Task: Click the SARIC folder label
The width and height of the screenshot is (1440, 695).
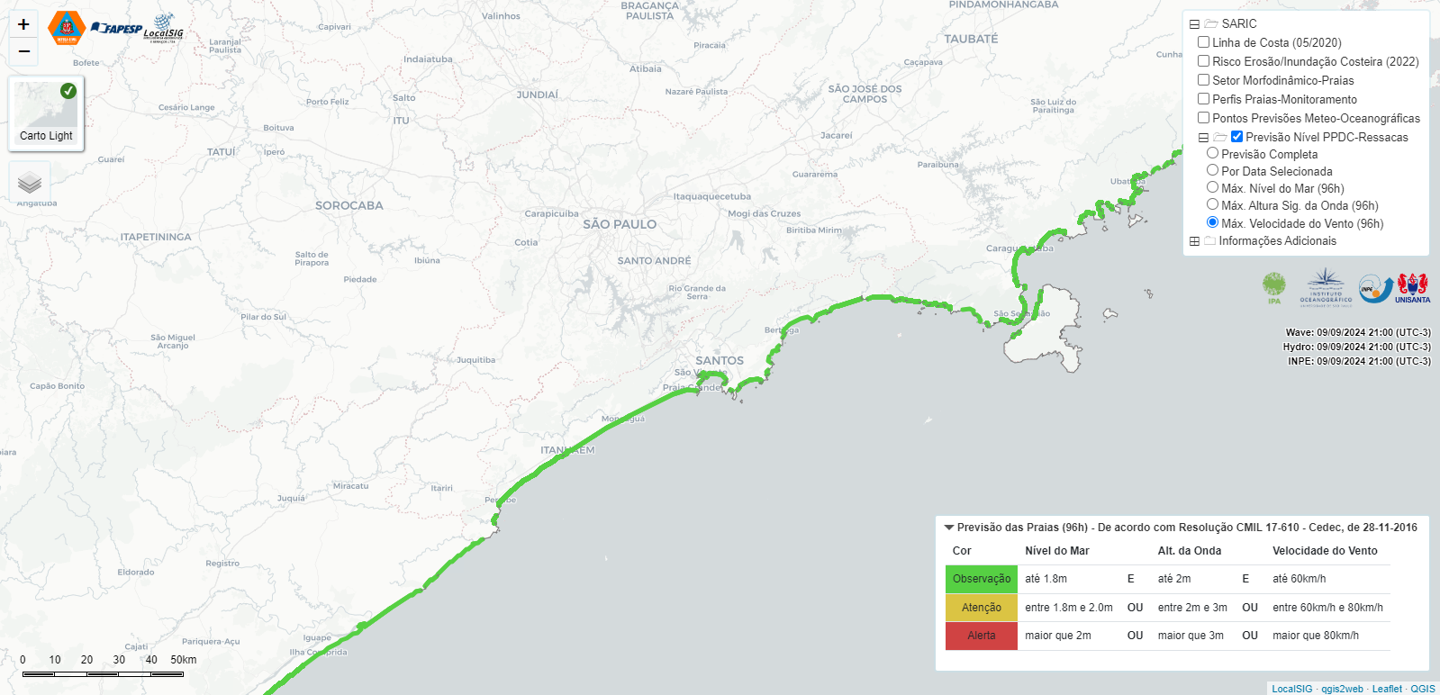Action: [1239, 24]
